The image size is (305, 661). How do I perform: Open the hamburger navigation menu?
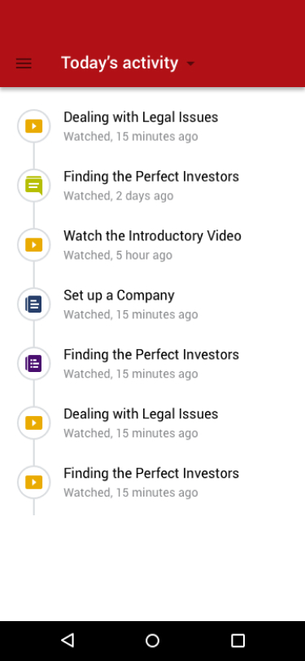pyautogui.click(x=24, y=63)
